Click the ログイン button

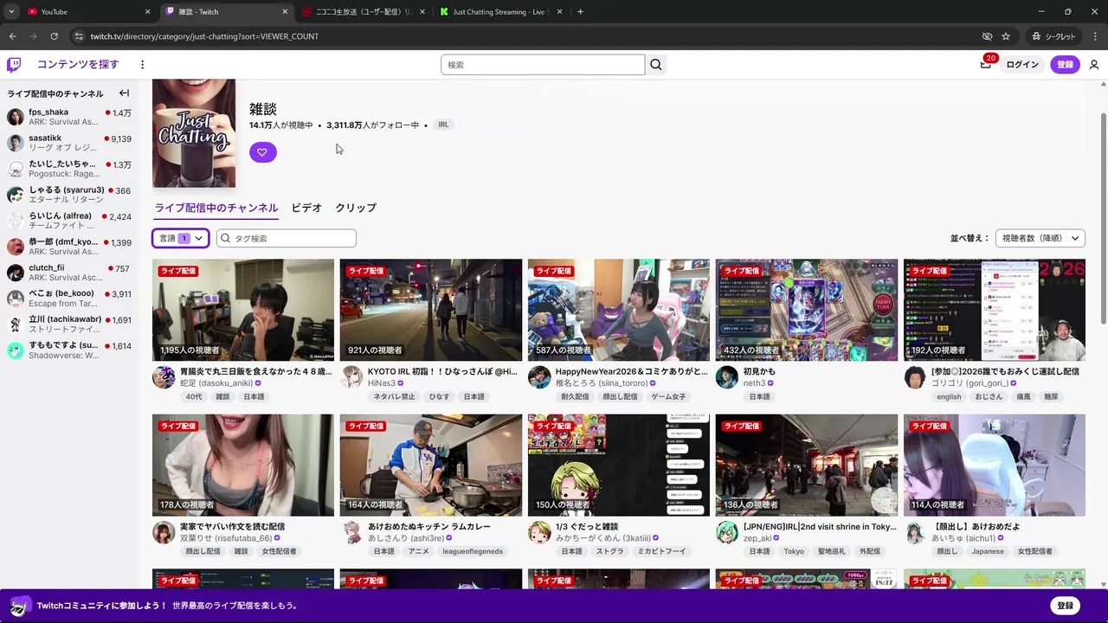(1022, 64)
